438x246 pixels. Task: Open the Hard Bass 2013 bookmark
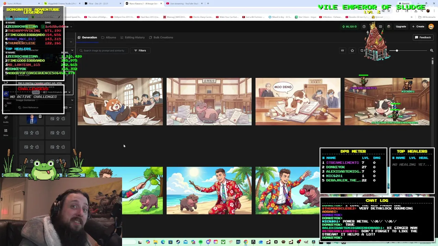[x=148, y=17]
